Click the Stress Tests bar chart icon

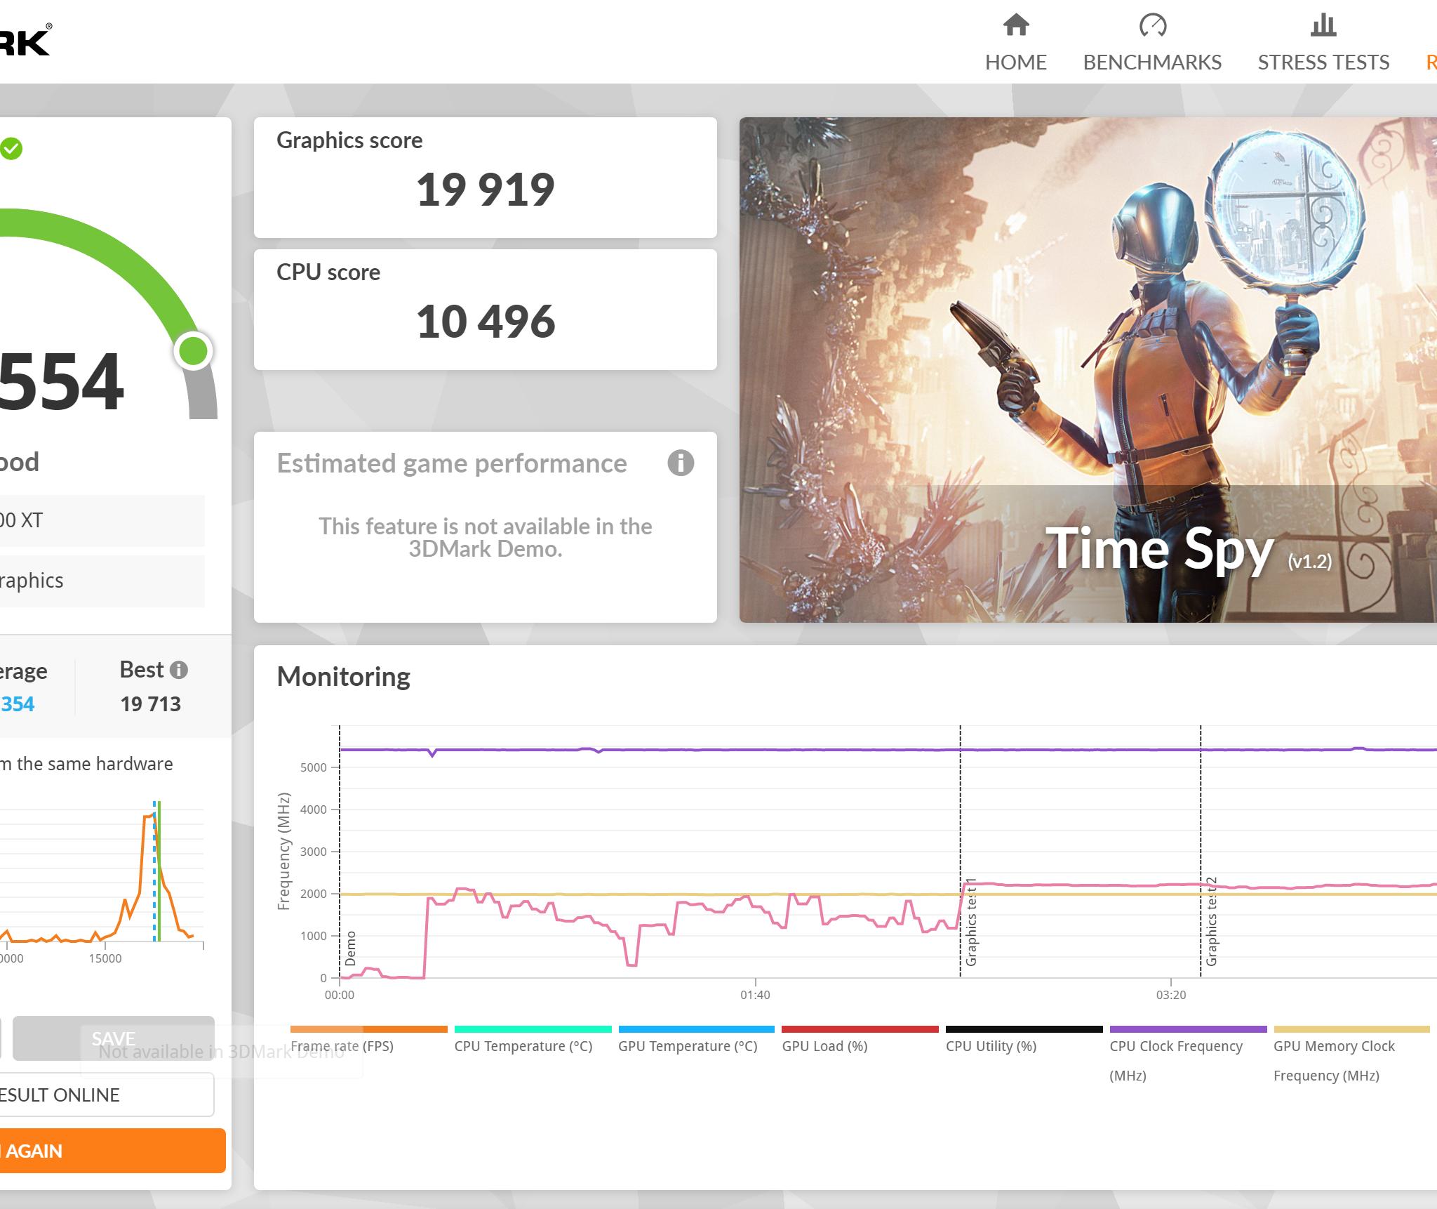pyautogui.click(x=1323, y=26)
